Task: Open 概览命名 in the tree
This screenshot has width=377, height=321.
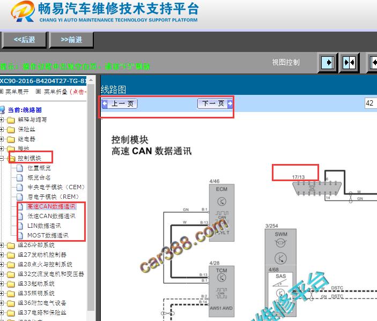Action: [39, 177]
